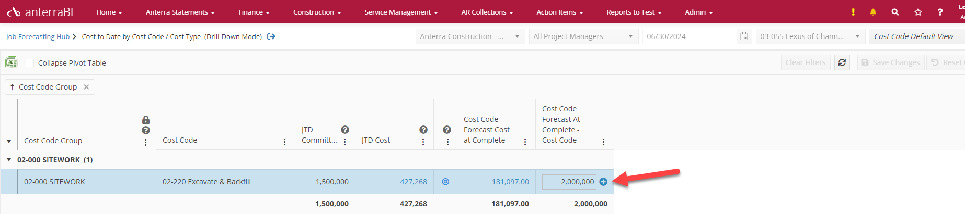The image size is (965, 214).
Task: Open Cost Code column menu dots
Action: (x=284, y=142)
